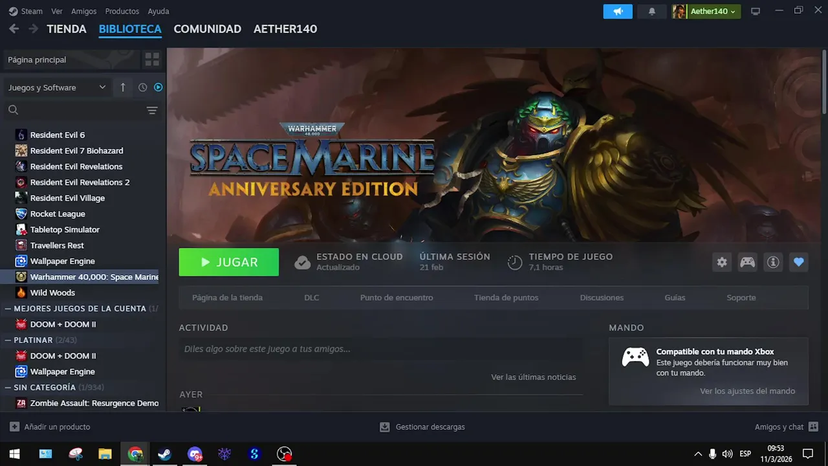This screenshot has height=466, width=828.
Task: Show game info icon
Action: click(x=772, y=262)
